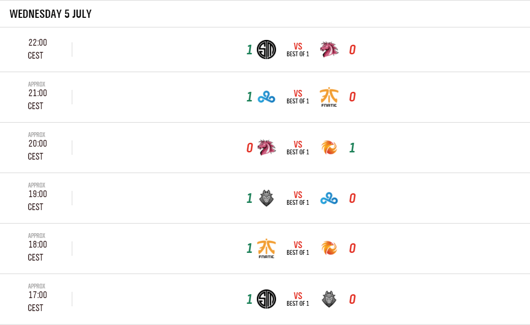Open the VS Best of 1 link at 22:00

pos(298,50)
